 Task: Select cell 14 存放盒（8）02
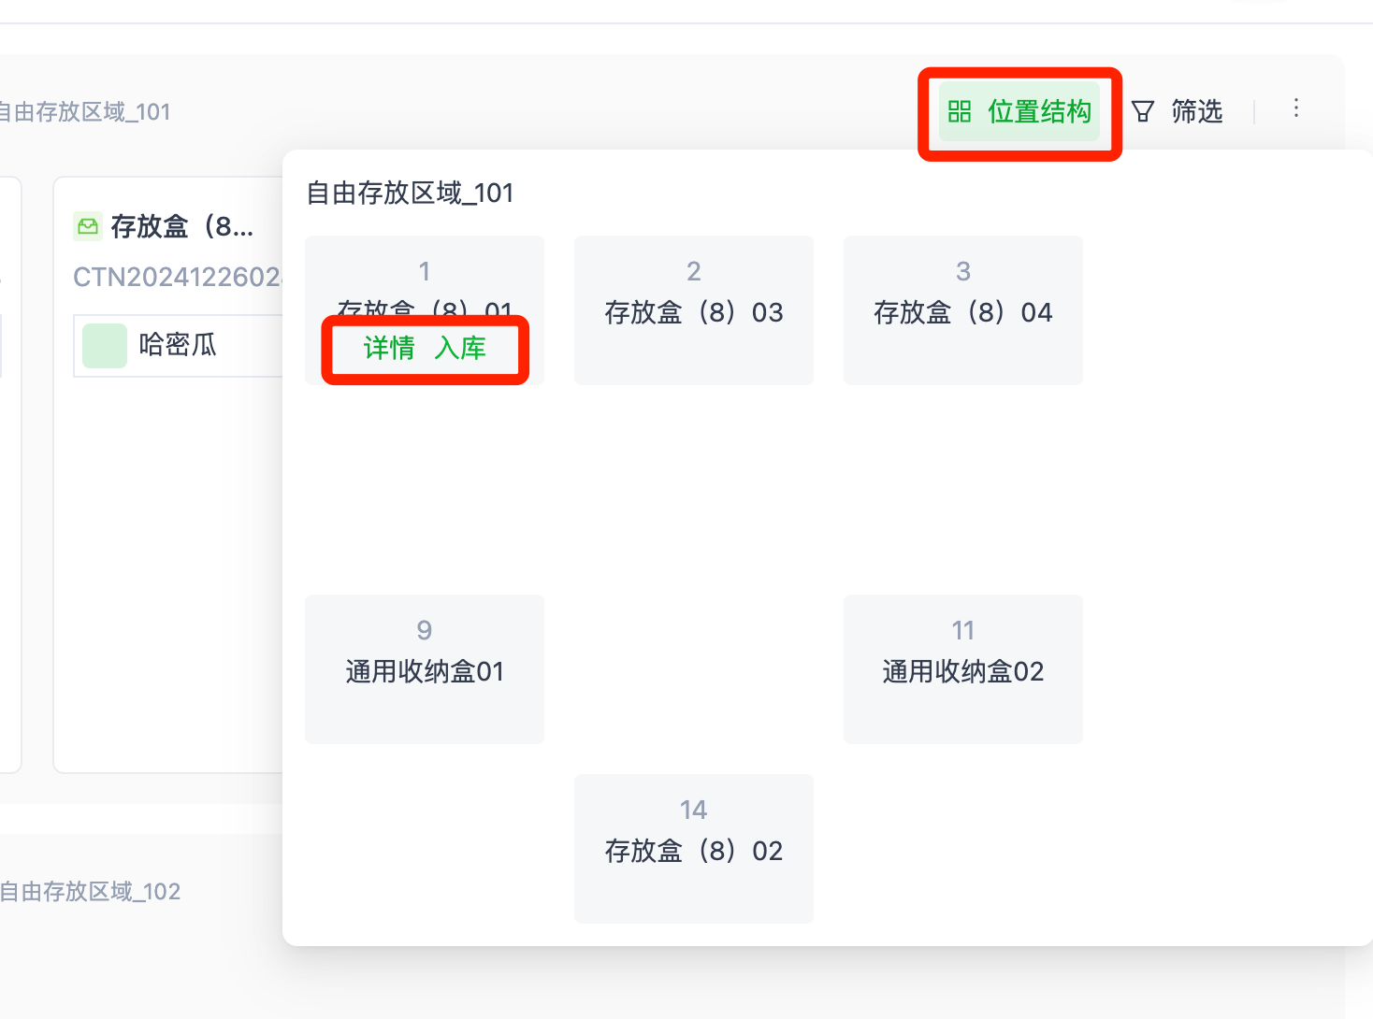click(x=693, y=848)
